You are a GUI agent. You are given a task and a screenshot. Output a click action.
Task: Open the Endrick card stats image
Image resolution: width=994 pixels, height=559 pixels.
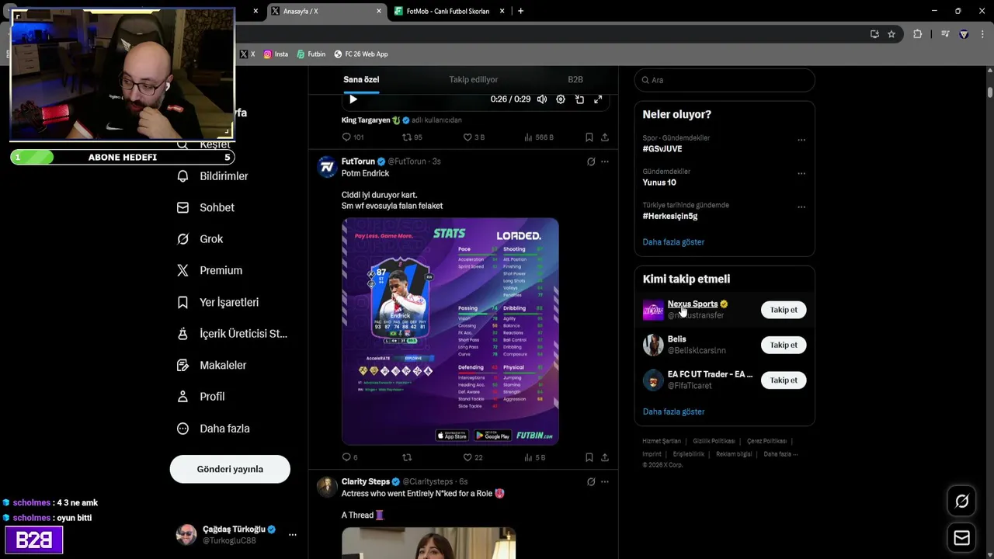[450, 332]
